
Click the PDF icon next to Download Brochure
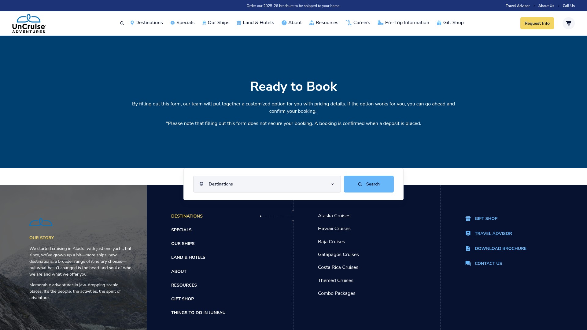click(468, 248)
